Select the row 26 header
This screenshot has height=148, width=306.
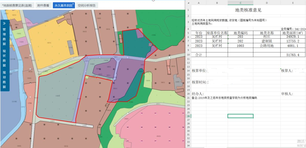tap(188, 116)
